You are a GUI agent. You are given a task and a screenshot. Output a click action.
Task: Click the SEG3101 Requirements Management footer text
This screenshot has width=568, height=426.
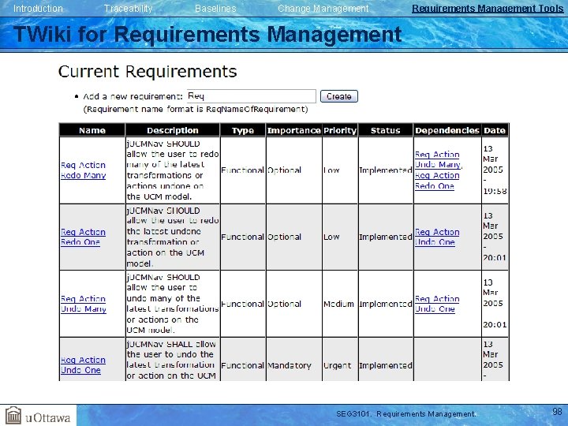click(406, 413)
